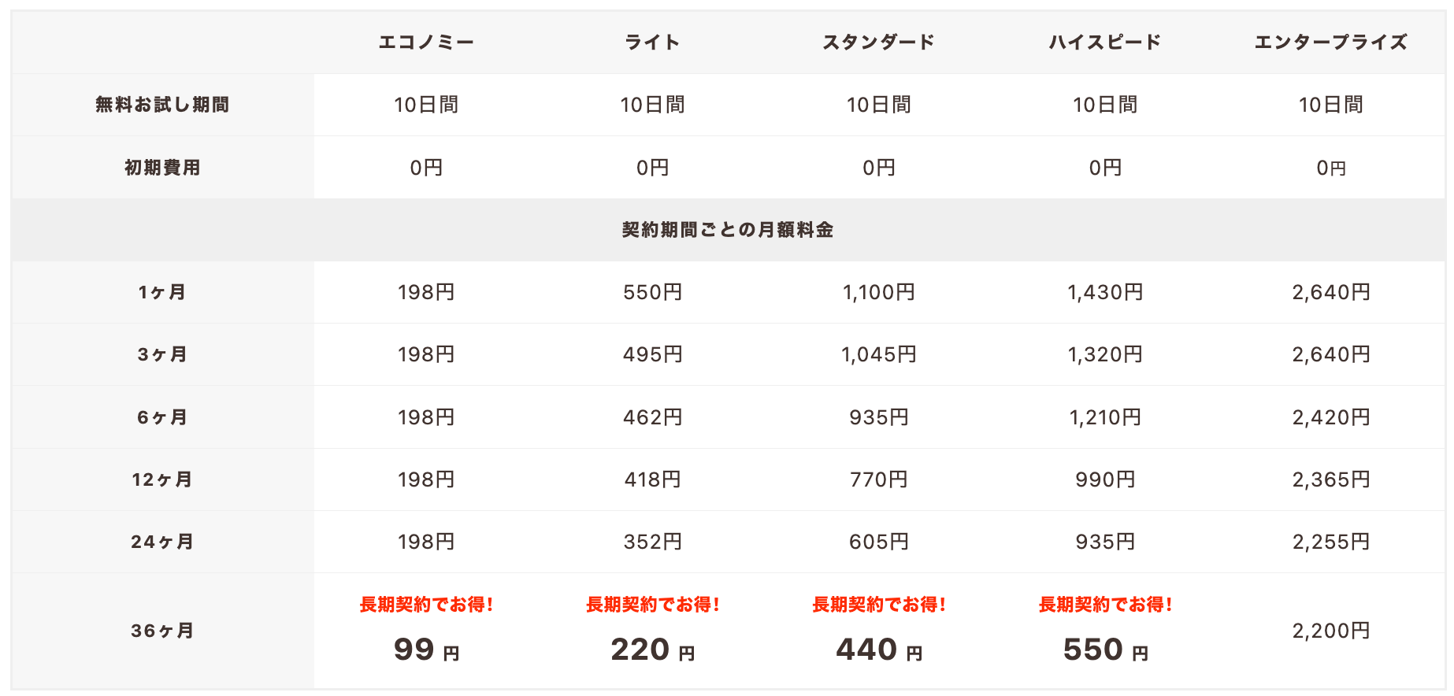Viewport: 1454px width, 696px height.
Task: Click the スタンダード plan header
Action: [878, 43]
